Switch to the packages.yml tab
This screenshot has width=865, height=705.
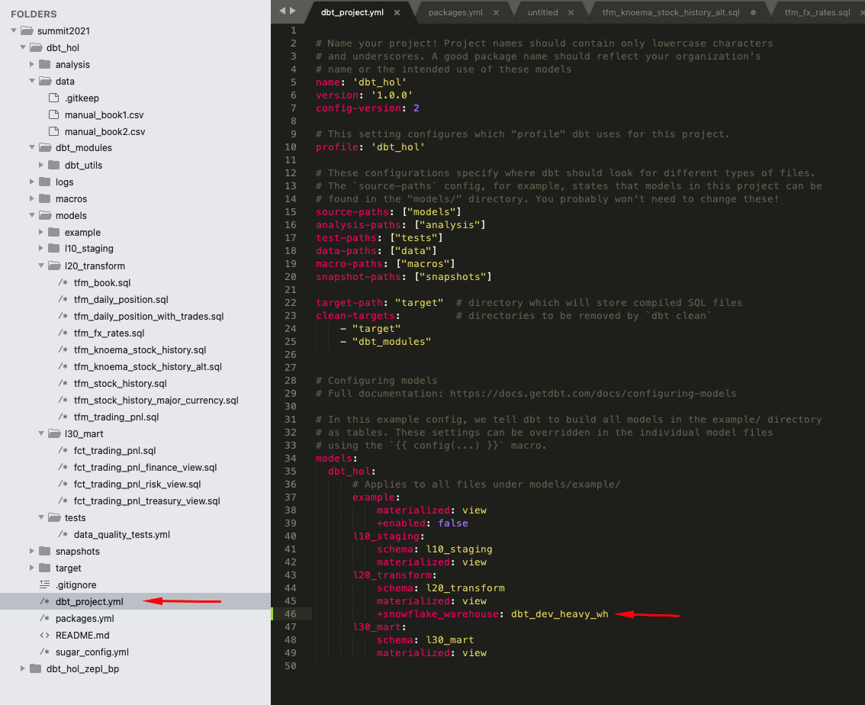point(455,12)
